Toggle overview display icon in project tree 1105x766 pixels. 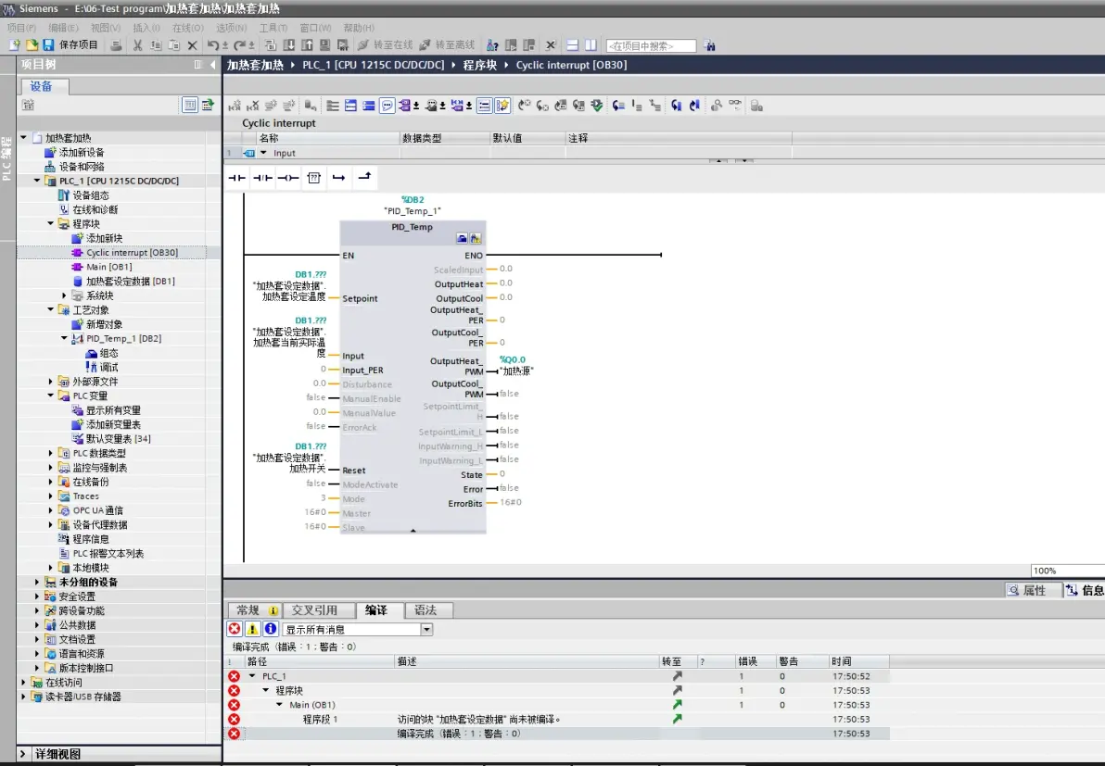(x=189, y=105)
